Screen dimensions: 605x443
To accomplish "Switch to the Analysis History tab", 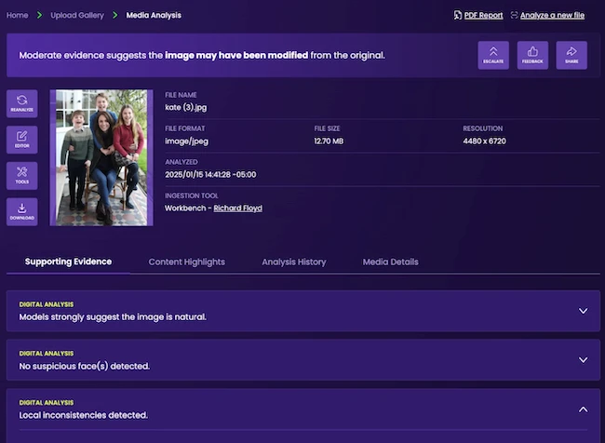I will click(294, 262).
